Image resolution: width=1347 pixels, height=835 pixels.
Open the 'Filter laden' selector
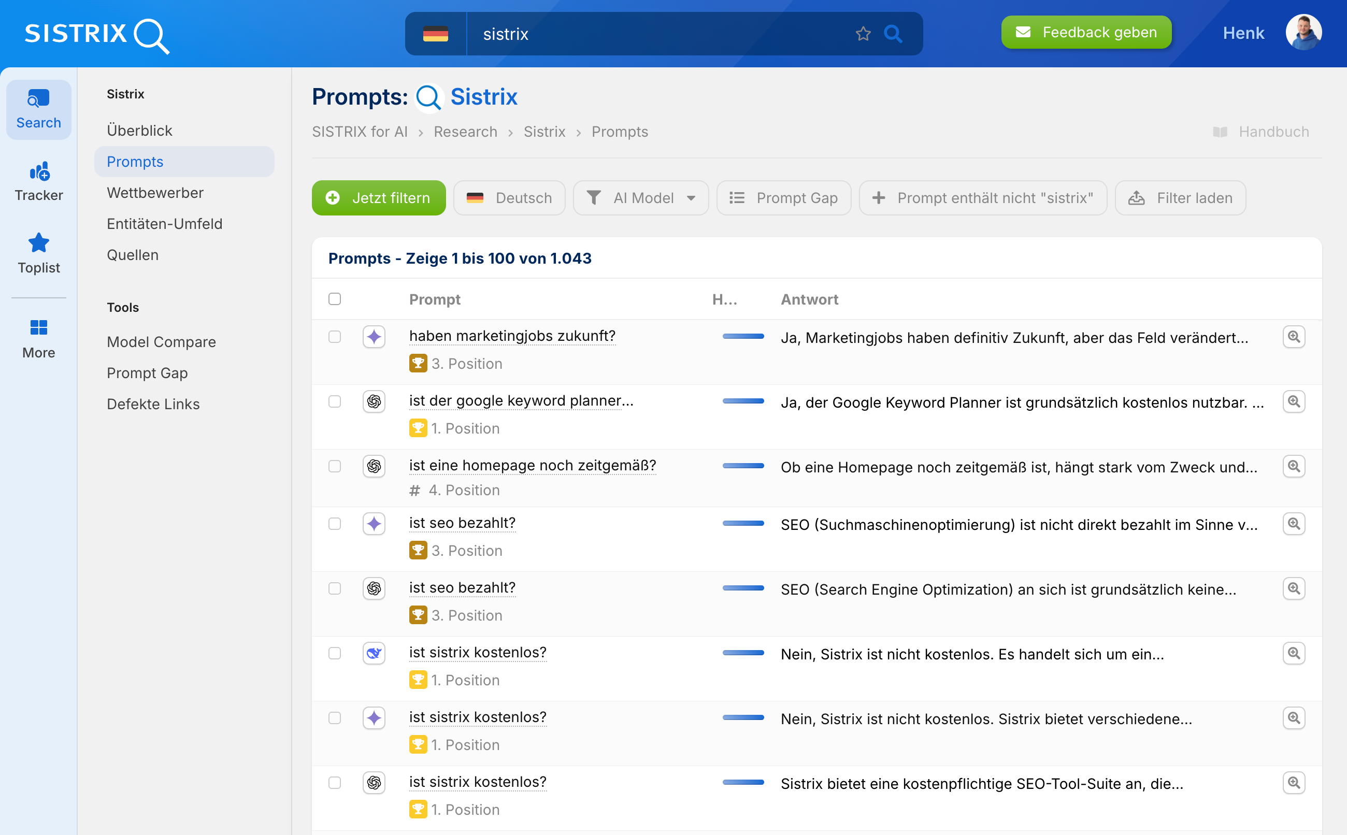(1180, 198)
